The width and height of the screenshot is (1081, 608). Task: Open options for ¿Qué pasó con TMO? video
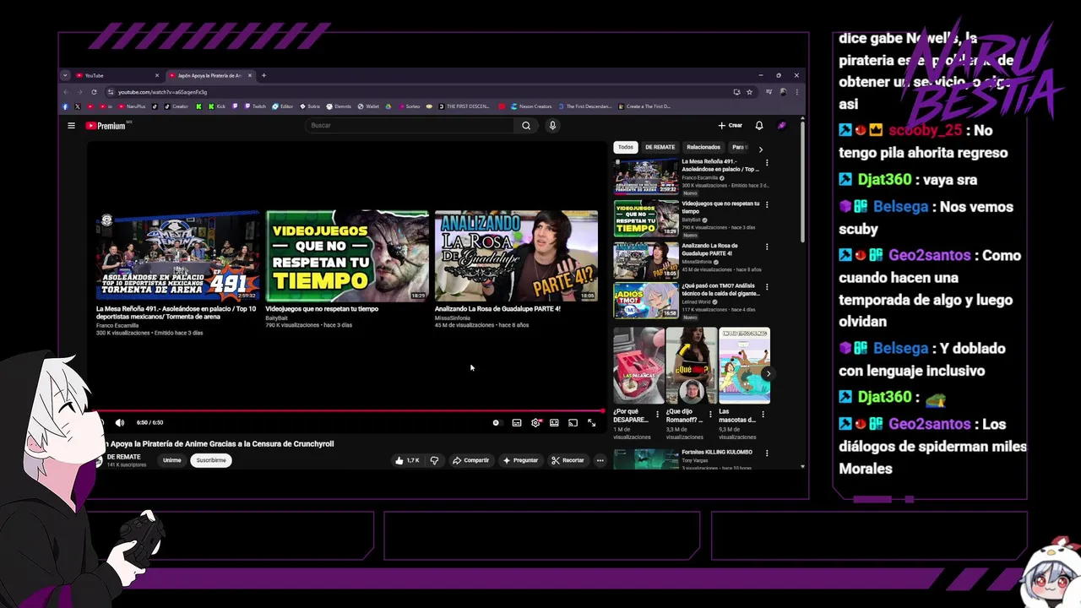click(767, 287)
